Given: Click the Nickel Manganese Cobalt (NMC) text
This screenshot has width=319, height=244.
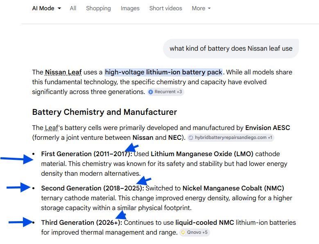Looking at the screenshot, I should coord(233,188).
